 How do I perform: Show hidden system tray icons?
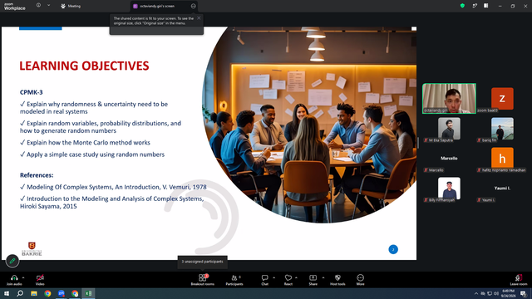click(476, 293)
